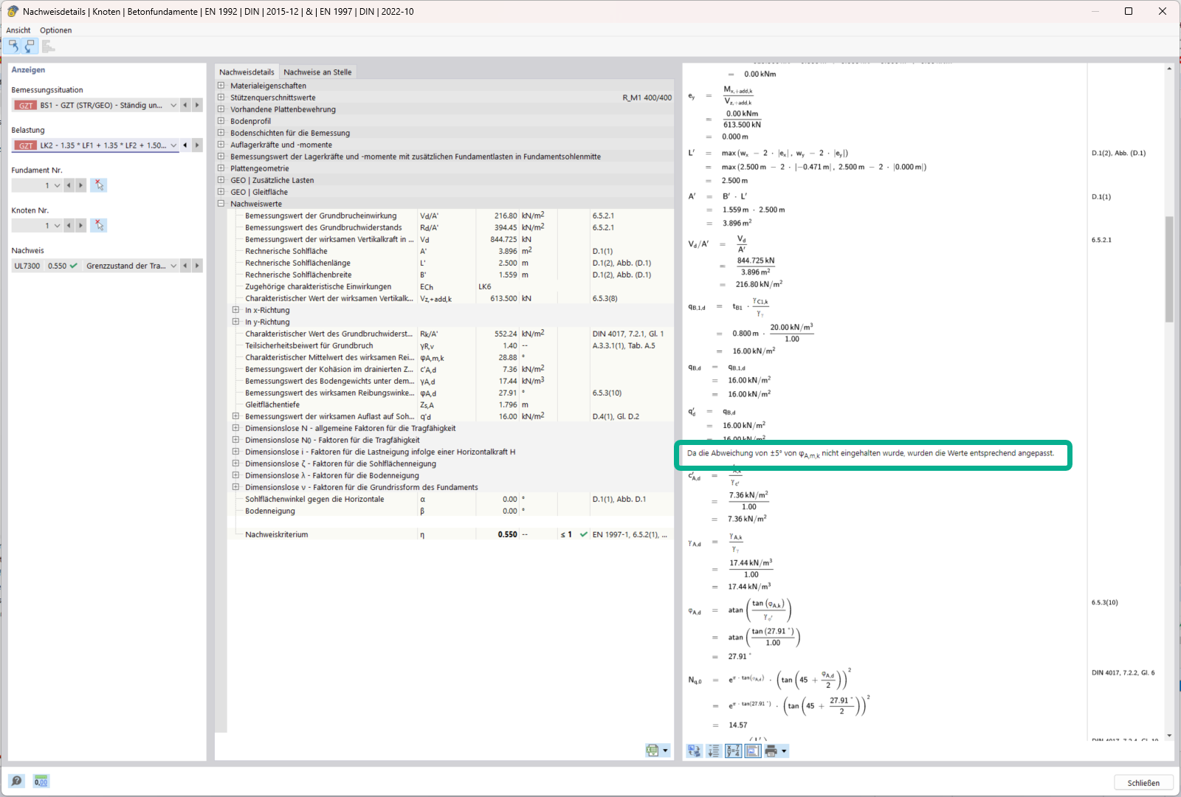Expand Dimensionslose N allgemeine Faktoren node
Viewport: 1181px width, 797px height.
coord(235,428)
